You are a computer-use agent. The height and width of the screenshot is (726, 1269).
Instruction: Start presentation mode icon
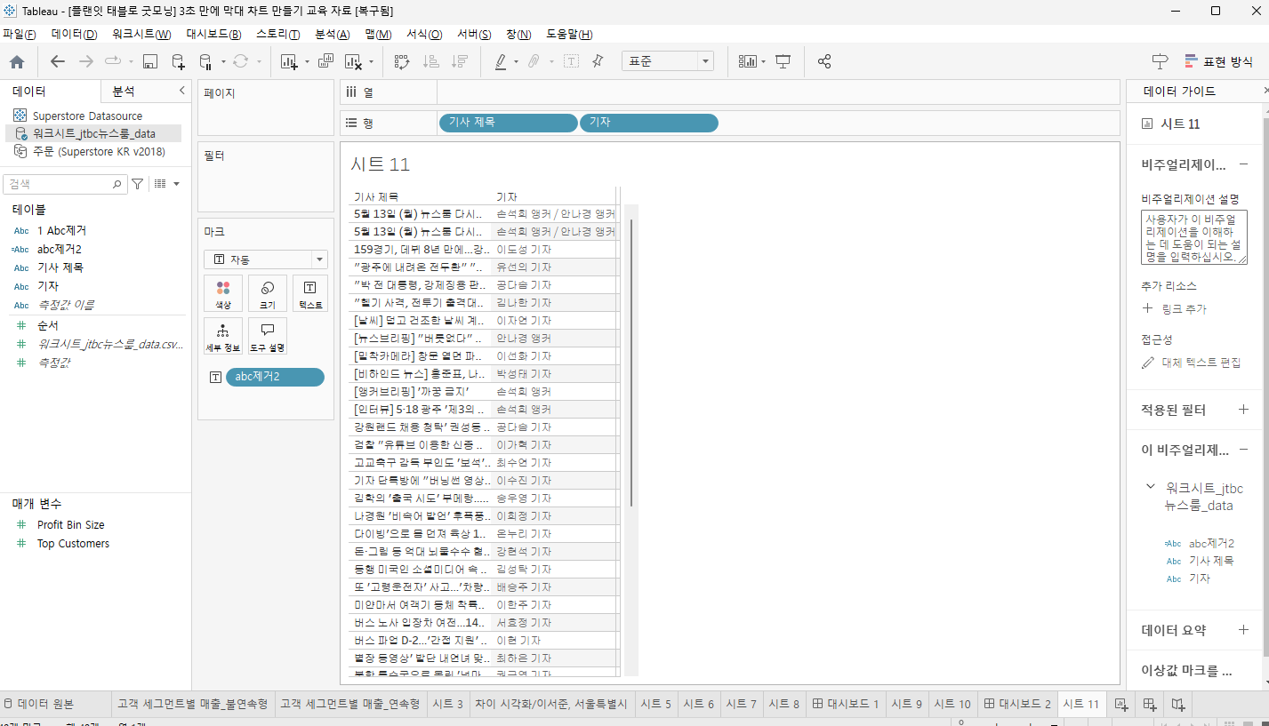click(783, 61)
